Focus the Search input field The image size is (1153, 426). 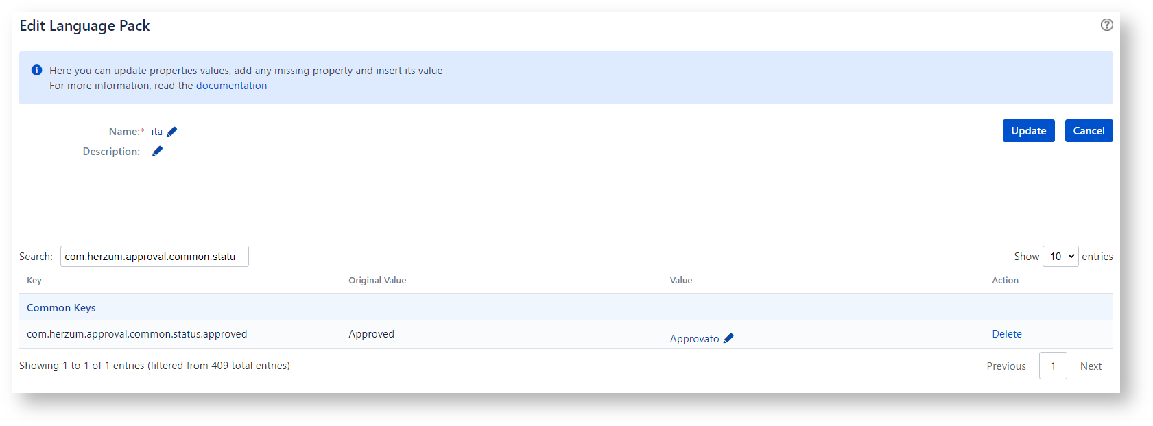(x=154, y=257)
